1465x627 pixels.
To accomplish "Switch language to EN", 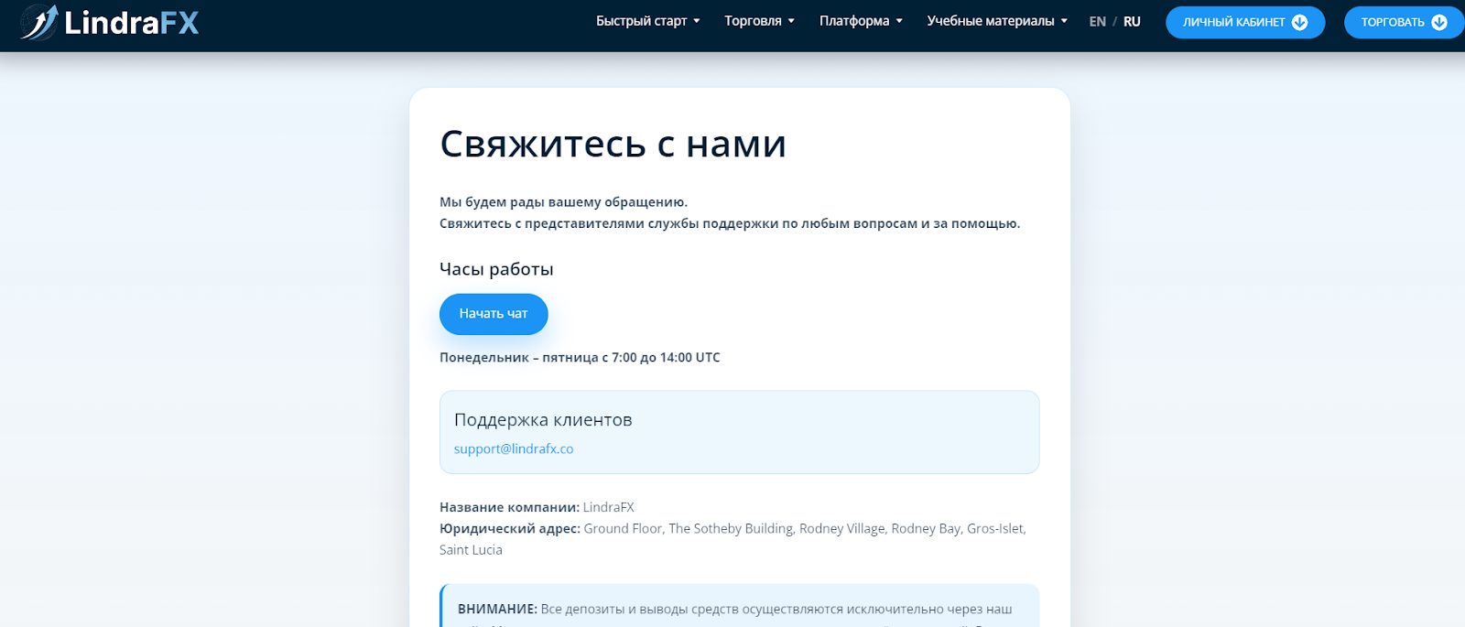I will pyautogui.click(x=1097, y=22).
